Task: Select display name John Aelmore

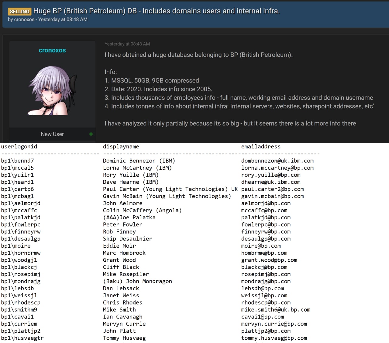Action: point(122,203)
